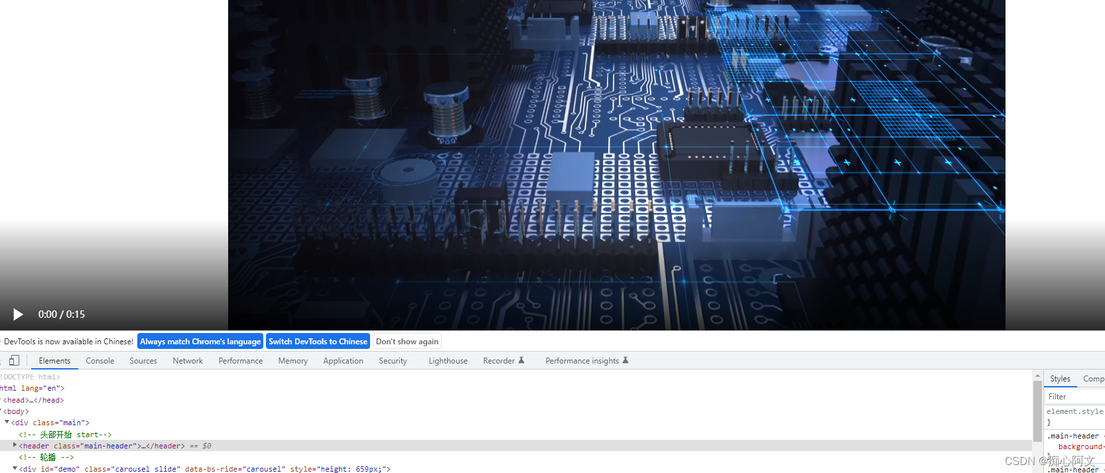Click the Performance insights flask icon

[x=625, y=360]
